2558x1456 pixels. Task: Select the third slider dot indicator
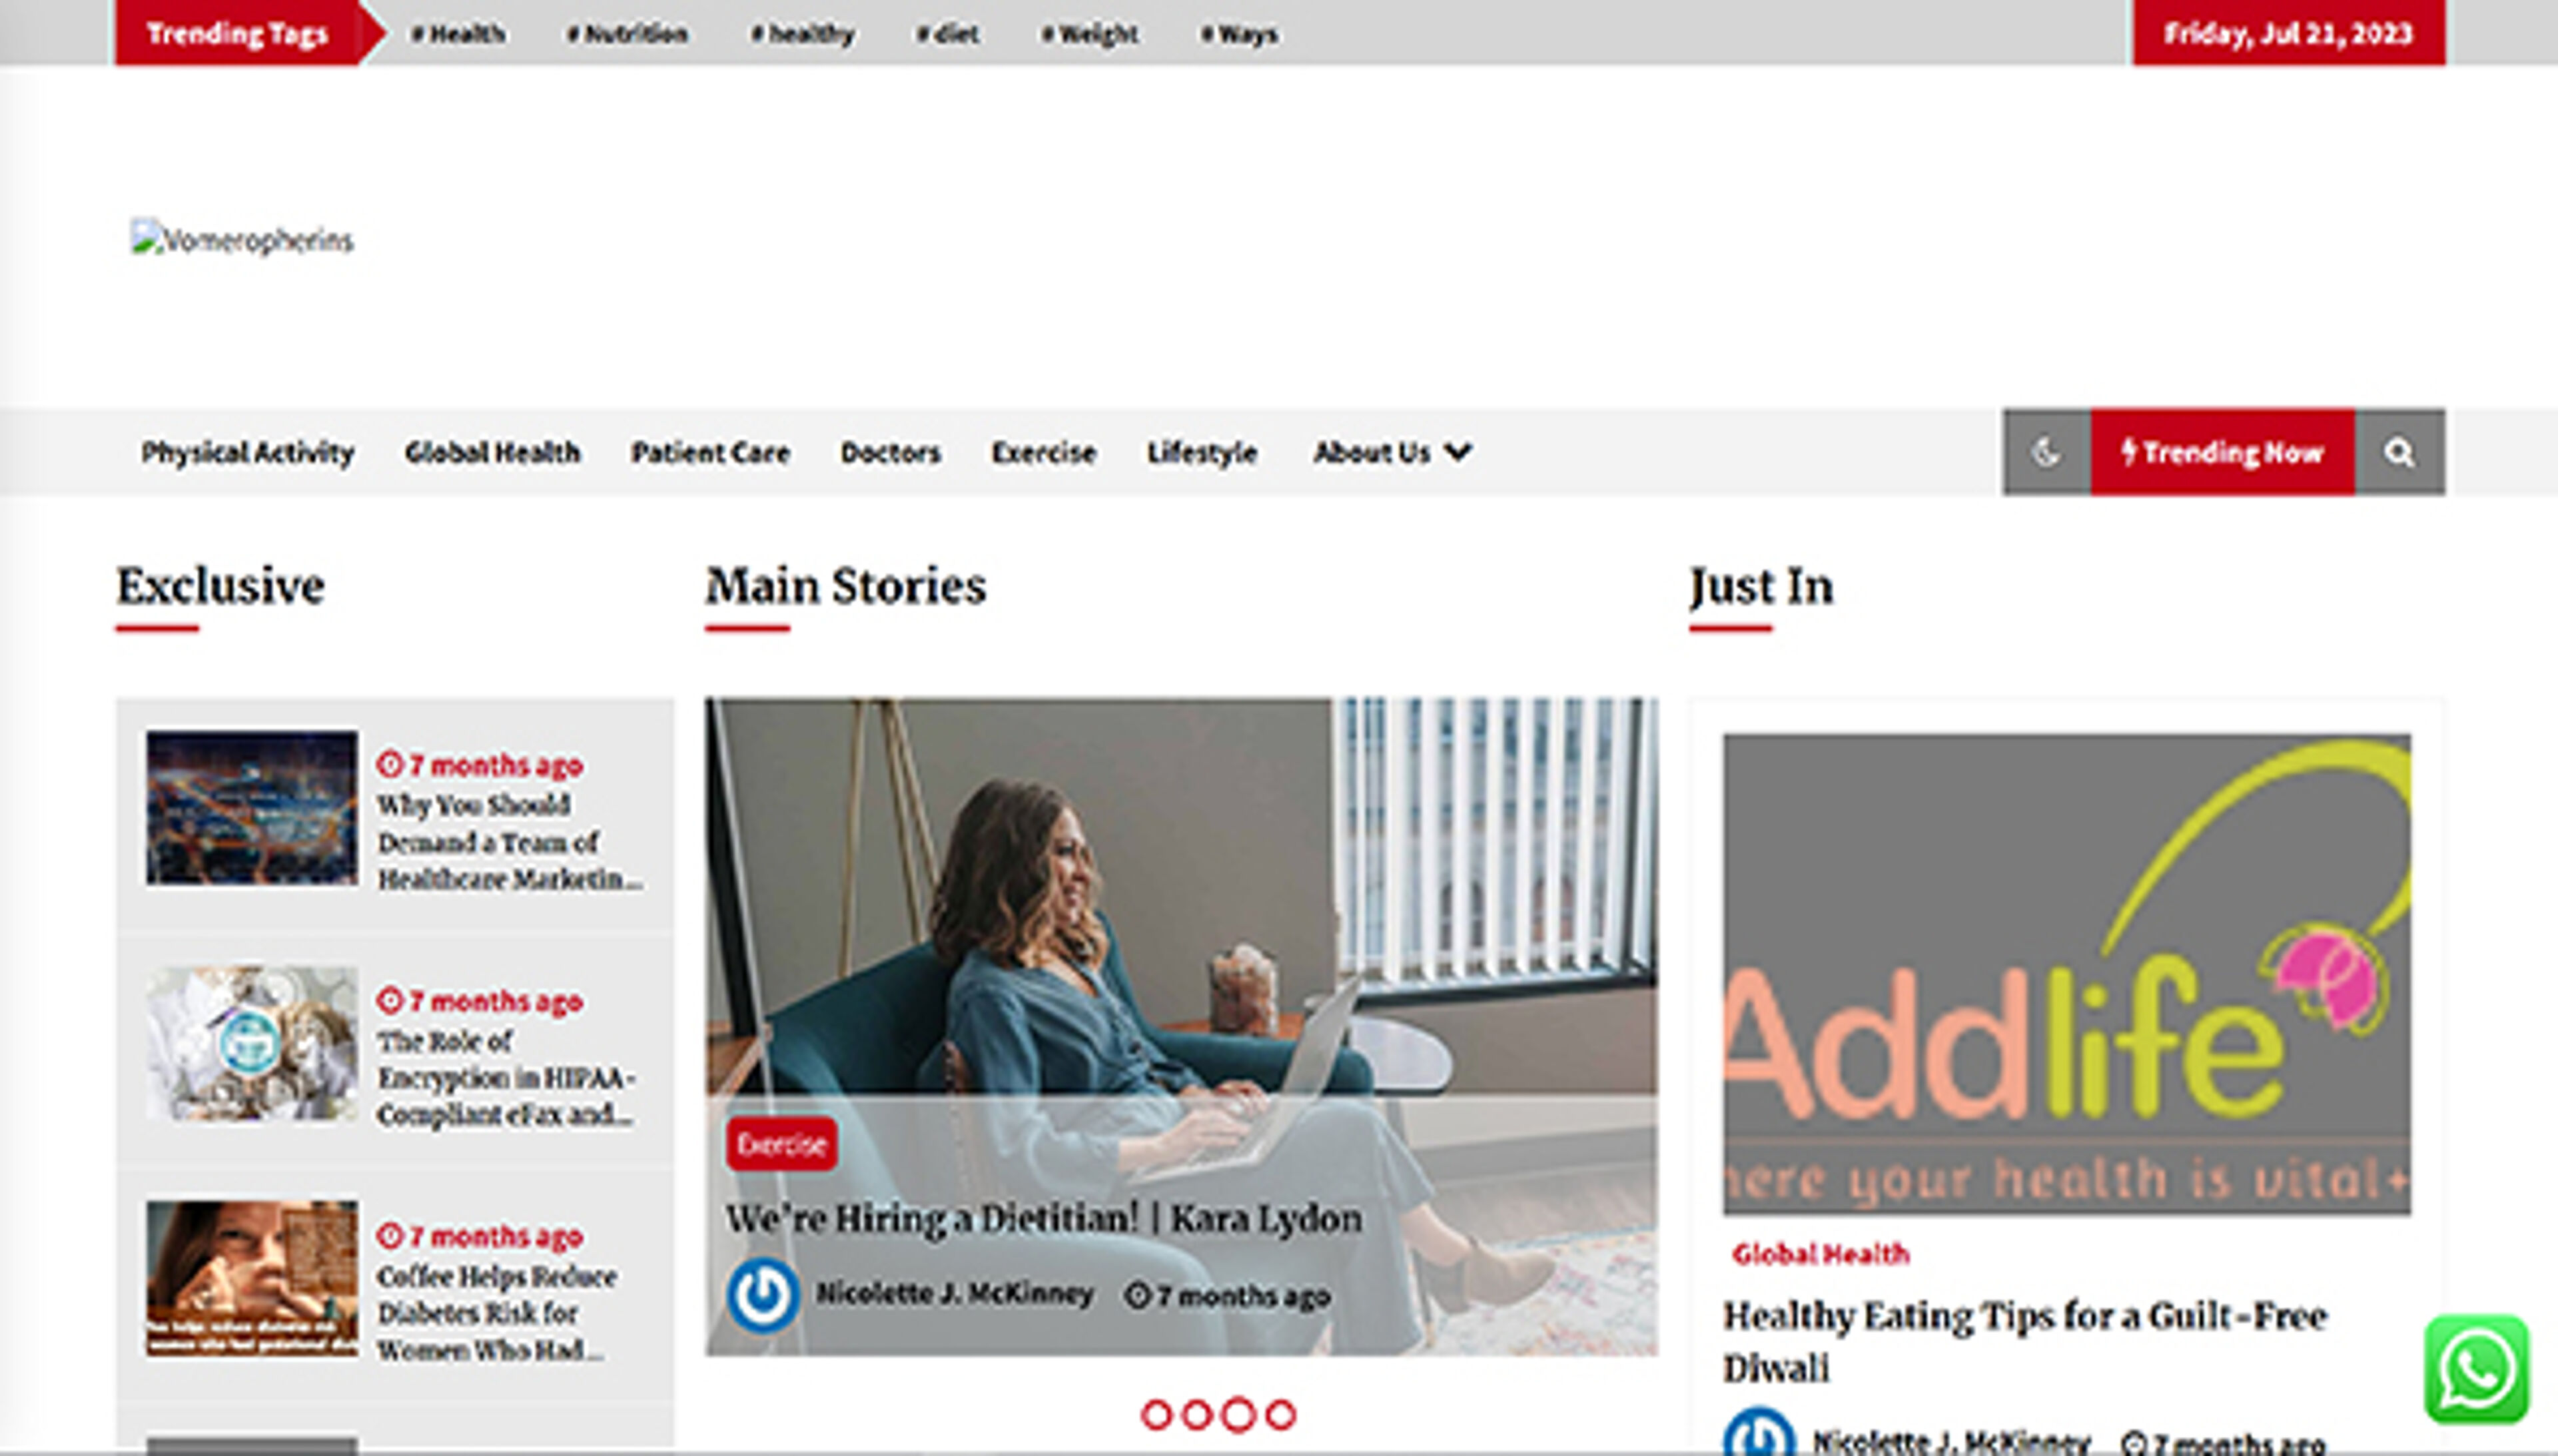click(x=1238, y=1415)
